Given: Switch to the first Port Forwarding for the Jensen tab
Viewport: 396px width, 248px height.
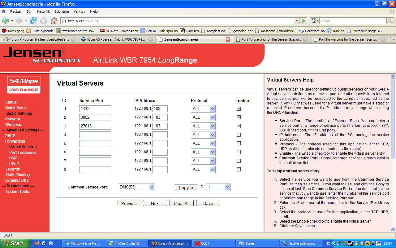Looking at the screenshot, I should point(271,39).
